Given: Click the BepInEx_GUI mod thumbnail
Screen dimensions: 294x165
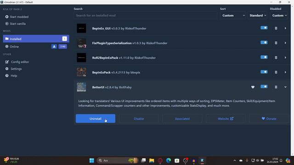Looking at the screenshot, I should 81,28.
